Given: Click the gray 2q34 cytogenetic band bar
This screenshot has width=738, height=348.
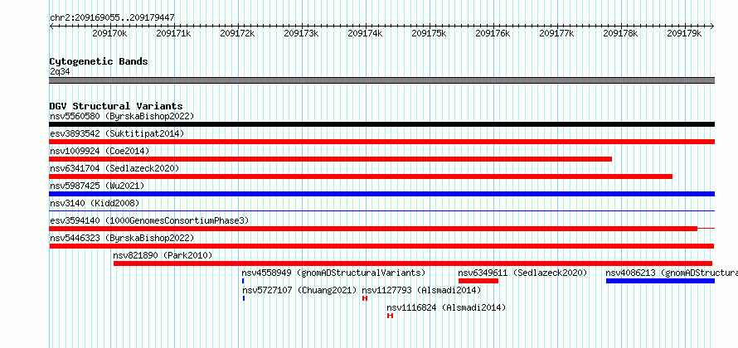Looking at the screenshot, I should pyautogui.click(x=381, y=80).
